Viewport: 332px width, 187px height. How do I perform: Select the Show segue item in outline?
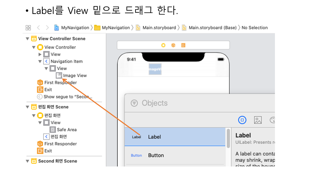(67, 97)
